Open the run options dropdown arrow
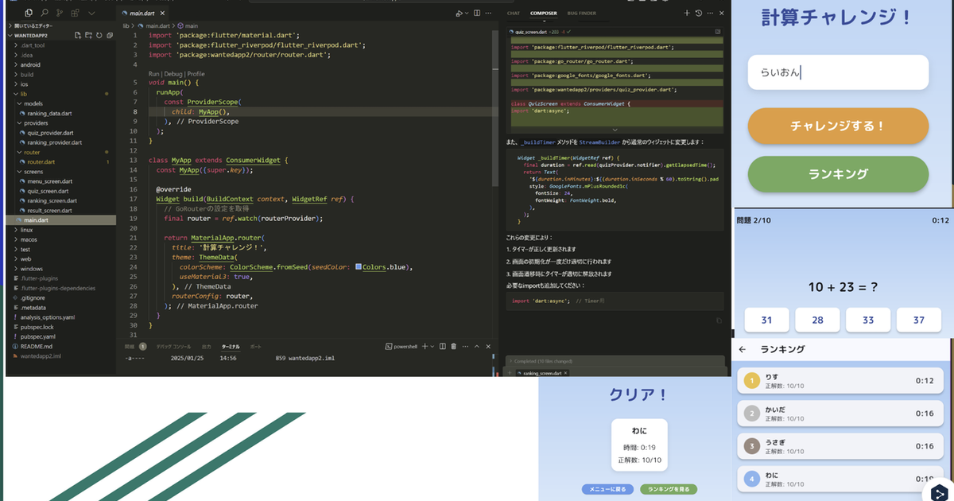The image size is (954, 501). 467,14
